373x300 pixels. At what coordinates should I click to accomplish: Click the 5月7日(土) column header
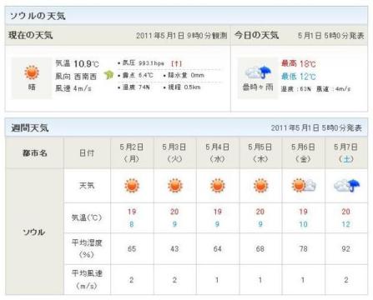[x=346, y=152]
